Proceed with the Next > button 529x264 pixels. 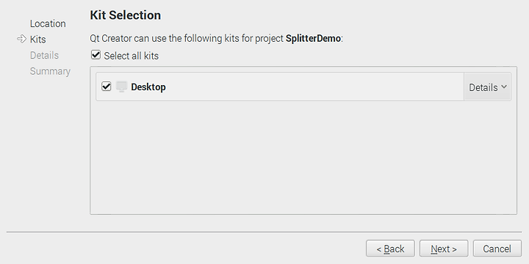pyautogui.click(x=444, y=249)
